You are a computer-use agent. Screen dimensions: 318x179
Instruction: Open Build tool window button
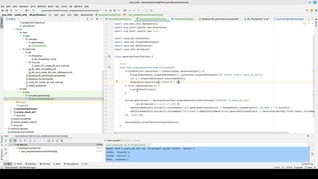pyautogui.click(x=57, y=164)
